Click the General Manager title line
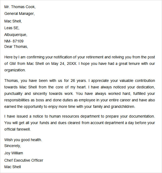The image size is (162, 173). [x=19, y=14]
